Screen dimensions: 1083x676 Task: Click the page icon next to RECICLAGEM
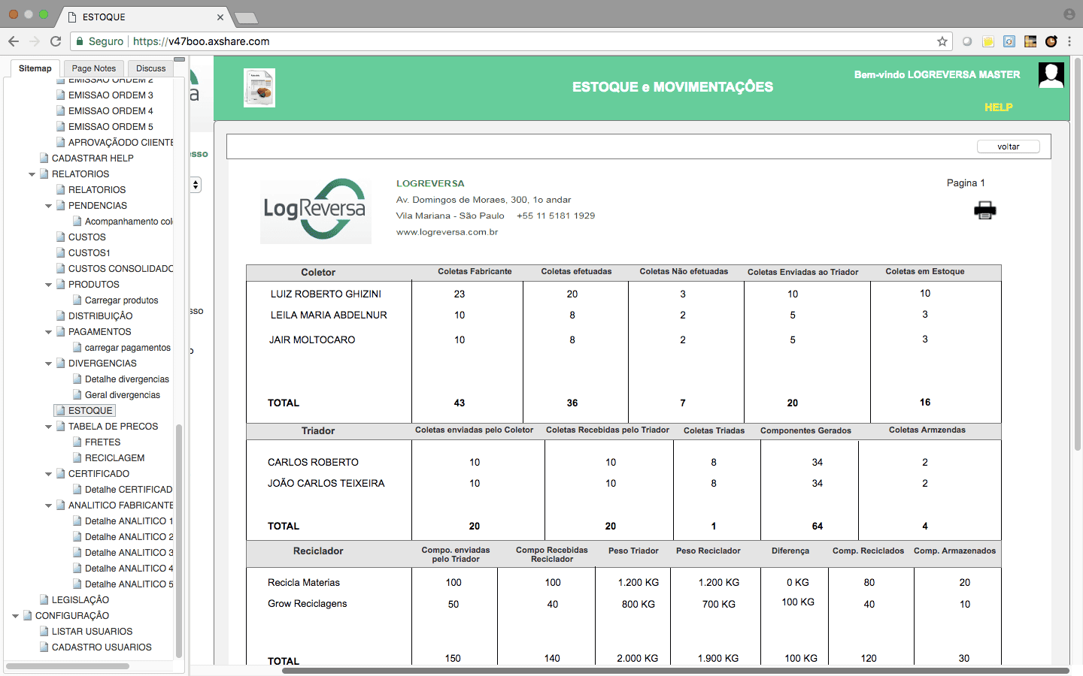click(77, 458)
